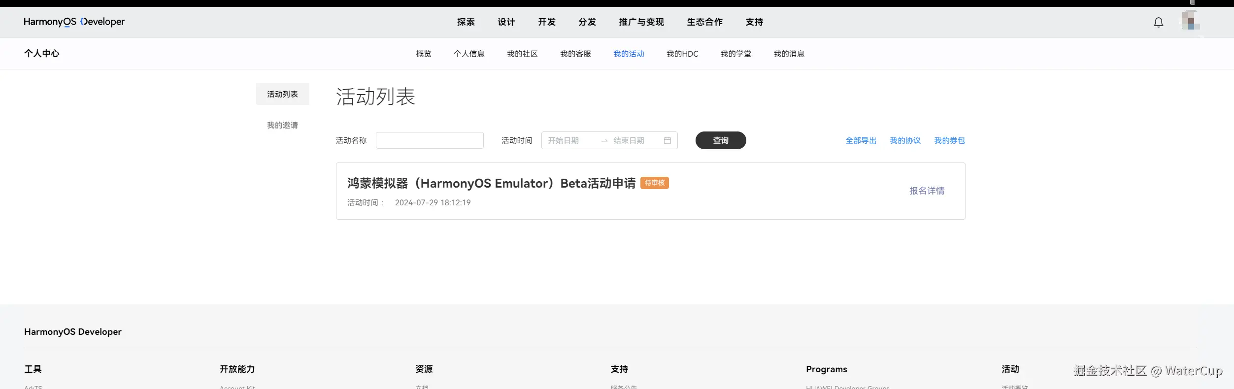
Task: Open the 设计 top menu
Action: tap(506, 22)
